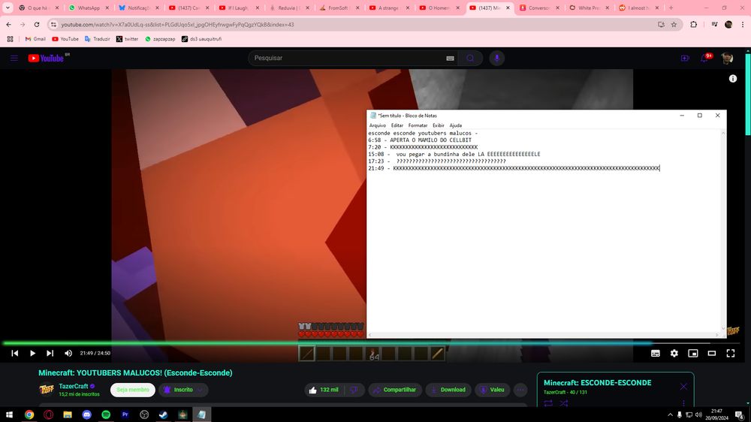Viewport: 751px width, 422px height.
Task: Seek on the video progress bar
Action: click(x=372, y=343)
